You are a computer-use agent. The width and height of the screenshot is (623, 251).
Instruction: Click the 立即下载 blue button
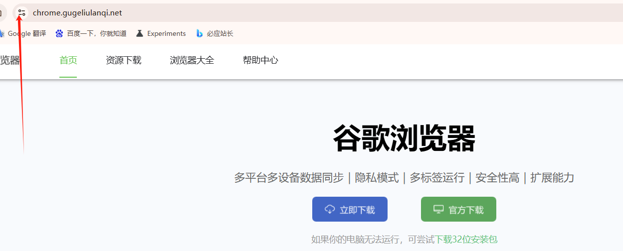[x=350, y=209]
